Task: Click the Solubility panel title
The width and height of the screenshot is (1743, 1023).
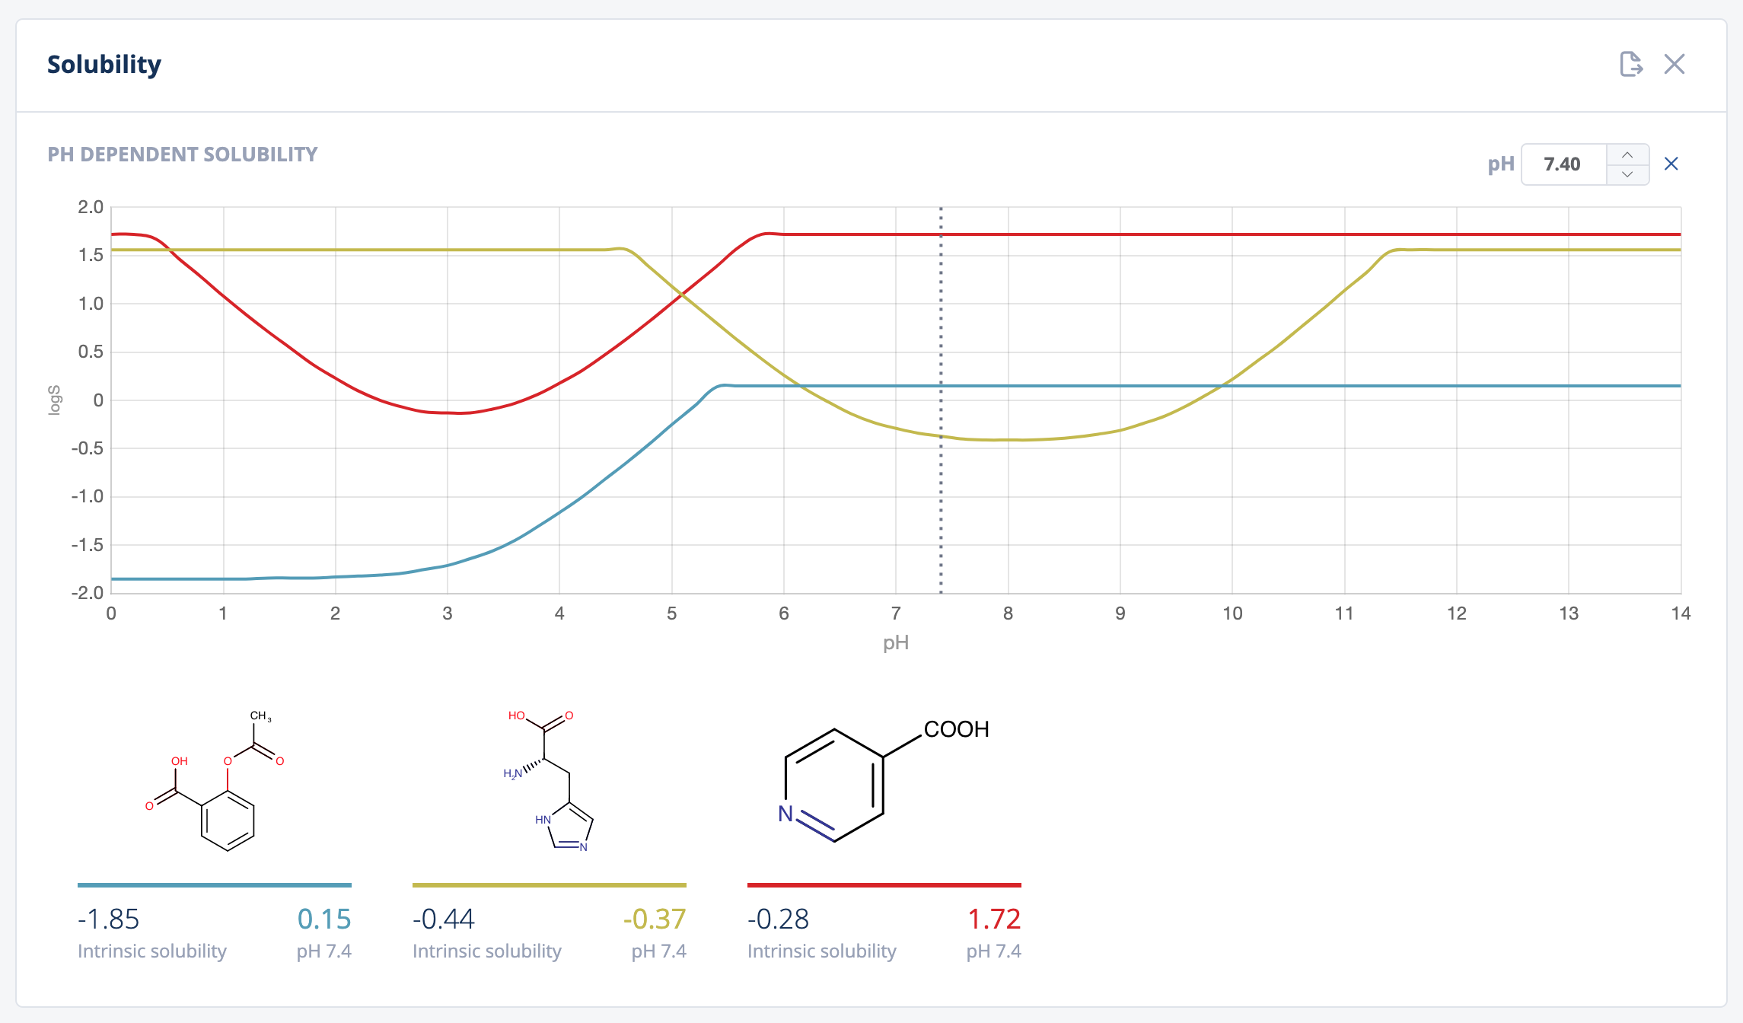Action: tap(104, 65)
